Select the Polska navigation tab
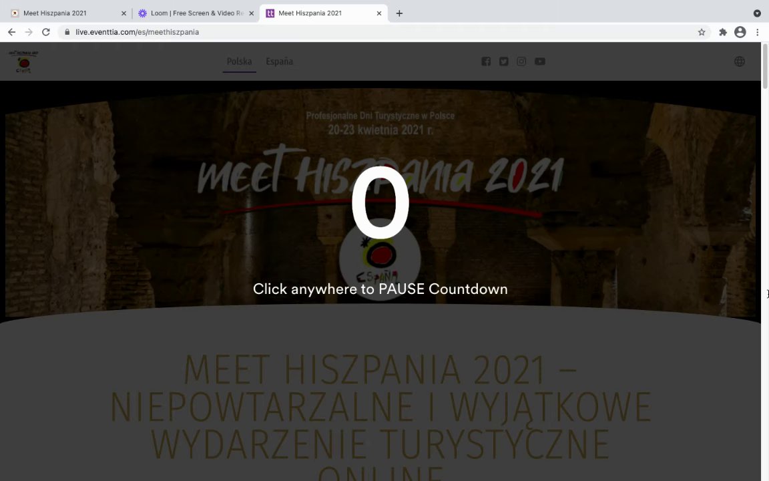The image size is (769, 481). coord(240,61)
